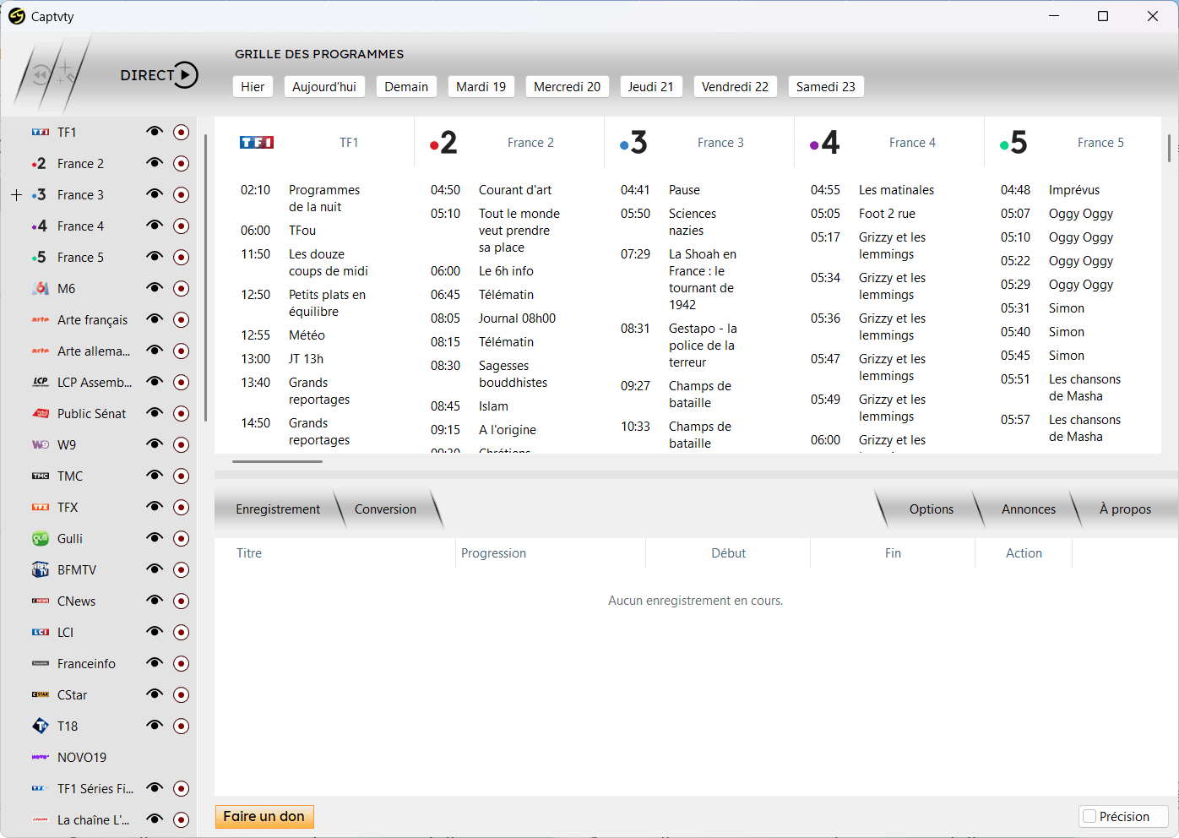Image resolution: width=1179 pixels, height=838 pixels.
Task: Open the Options tab
Action: click(x=932, y=509)
